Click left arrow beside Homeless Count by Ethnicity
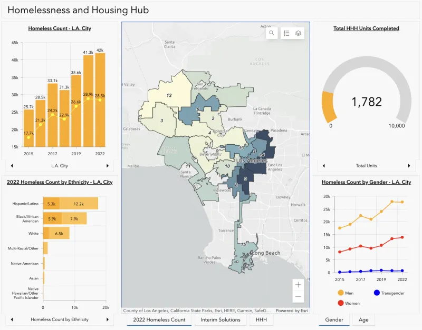Viewport: 422px width, 330px height. click(12, 319)
